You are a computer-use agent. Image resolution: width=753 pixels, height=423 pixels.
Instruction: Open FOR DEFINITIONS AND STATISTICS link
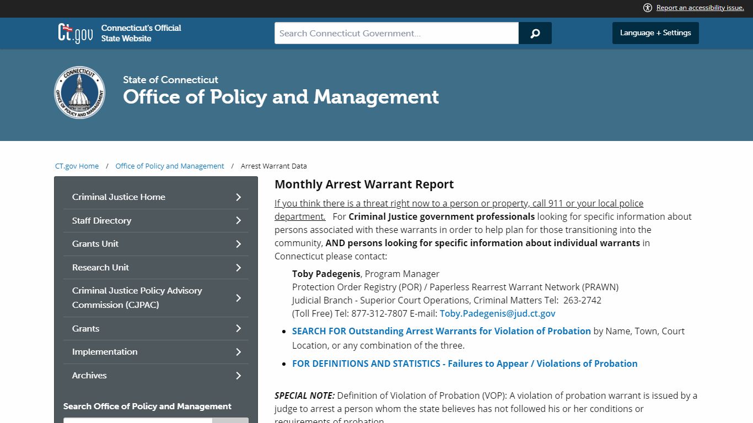click(465, 364)
